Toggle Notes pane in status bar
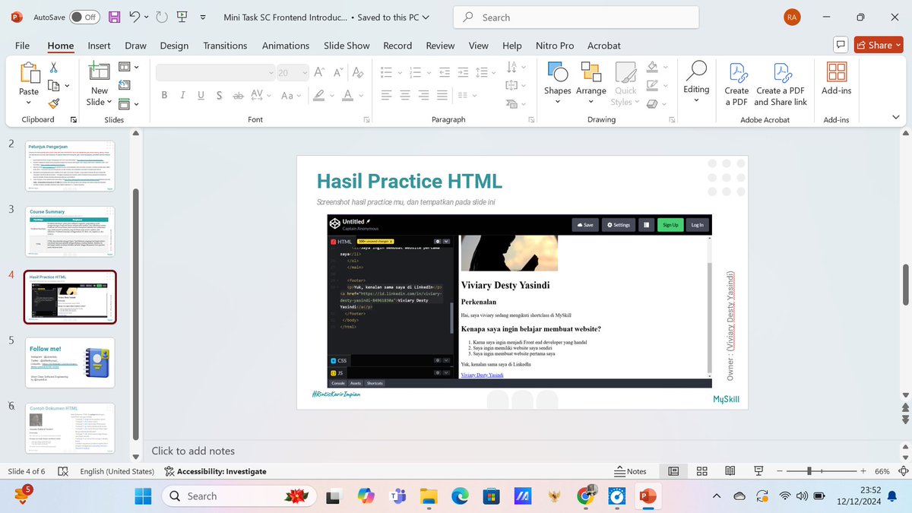Screen dimensions: 912x513 coord(630,471)
